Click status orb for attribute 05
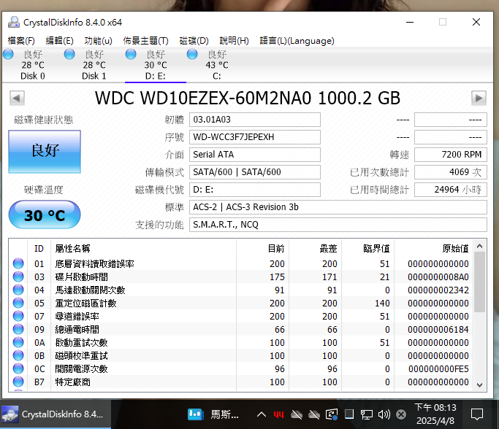 (18, 303)
